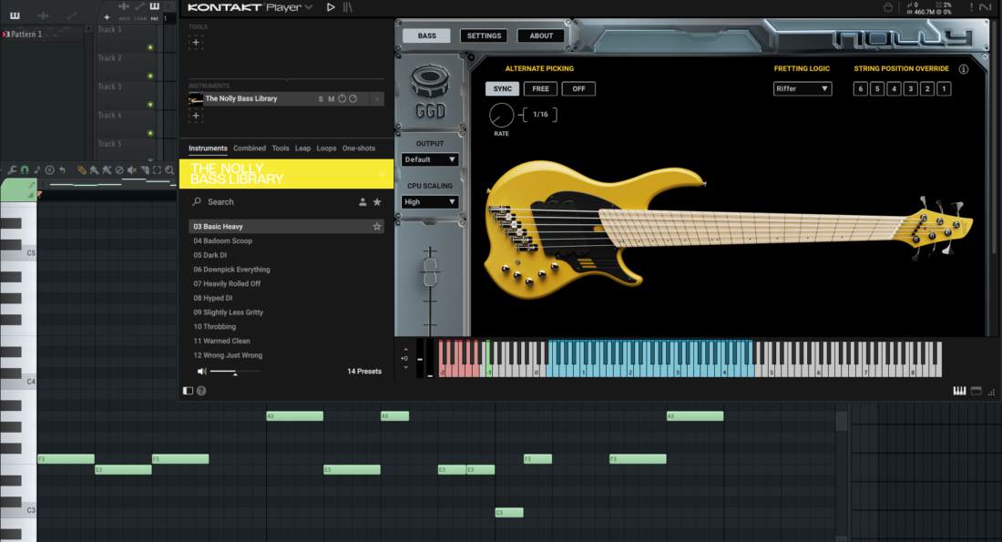Toggle string position override 1
Image resolution: width=1002 pixels, height=542 pixels.
[944, 89]
